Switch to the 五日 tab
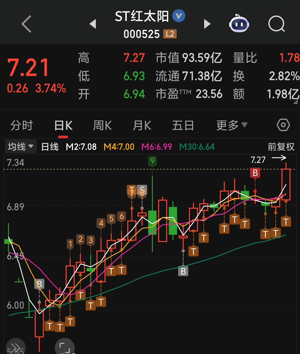300x354 pixels. tap(183, 125)
